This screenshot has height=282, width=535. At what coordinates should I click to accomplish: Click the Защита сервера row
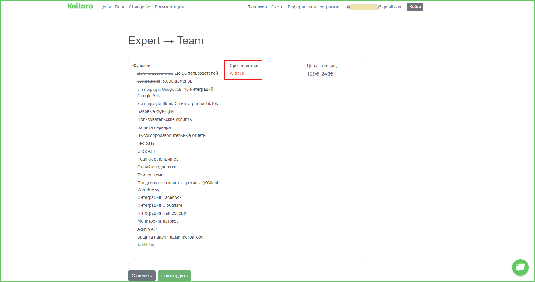[154, 127]
